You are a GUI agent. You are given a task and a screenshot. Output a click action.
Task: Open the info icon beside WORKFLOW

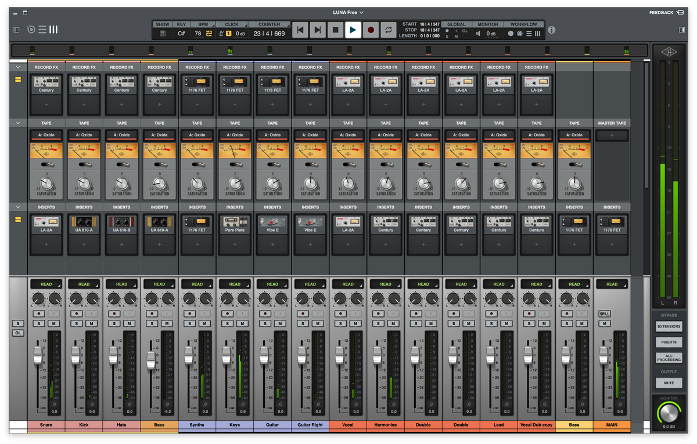click(552, 30)
